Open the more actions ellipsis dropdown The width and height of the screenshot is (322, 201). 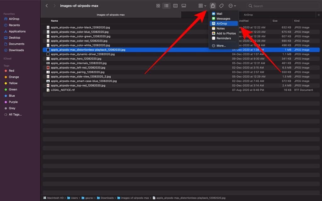[231, 6]
